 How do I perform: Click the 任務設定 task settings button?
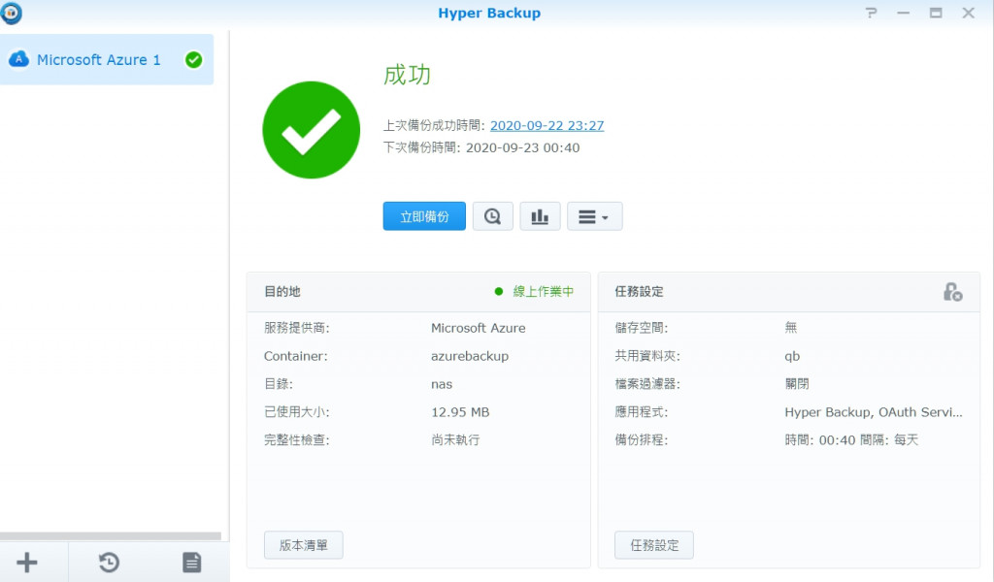(654, 545)
